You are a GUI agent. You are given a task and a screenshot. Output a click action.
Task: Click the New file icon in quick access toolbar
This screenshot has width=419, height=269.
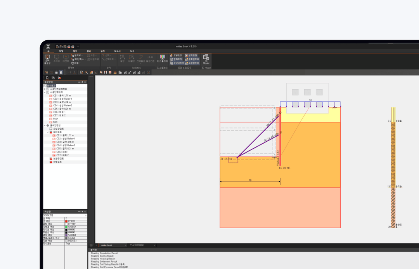57,47
